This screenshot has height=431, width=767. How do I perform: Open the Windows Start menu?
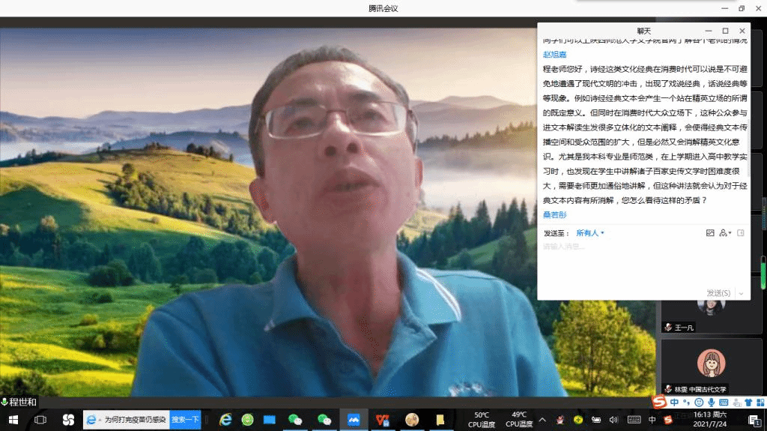pyautogui.click(x=13, y=420)
